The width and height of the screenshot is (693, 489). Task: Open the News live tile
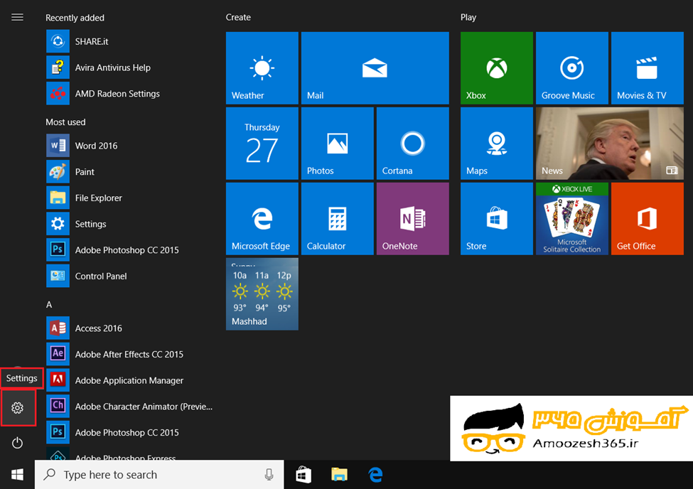[x=610, y=144]
